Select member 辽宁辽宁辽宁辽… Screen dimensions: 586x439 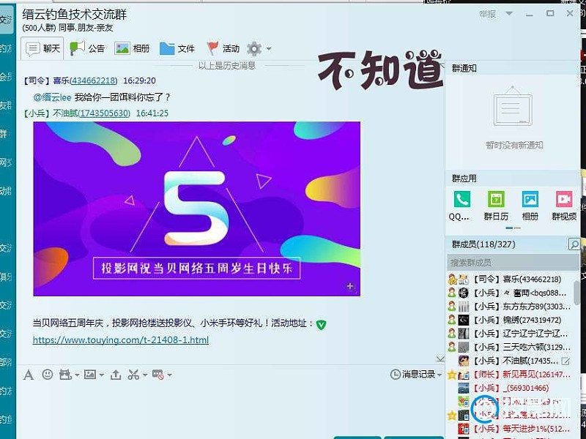510,334
